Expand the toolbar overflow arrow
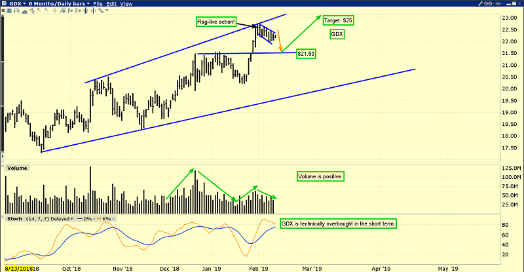Screen dimensions: 524x272 point(107,10)
